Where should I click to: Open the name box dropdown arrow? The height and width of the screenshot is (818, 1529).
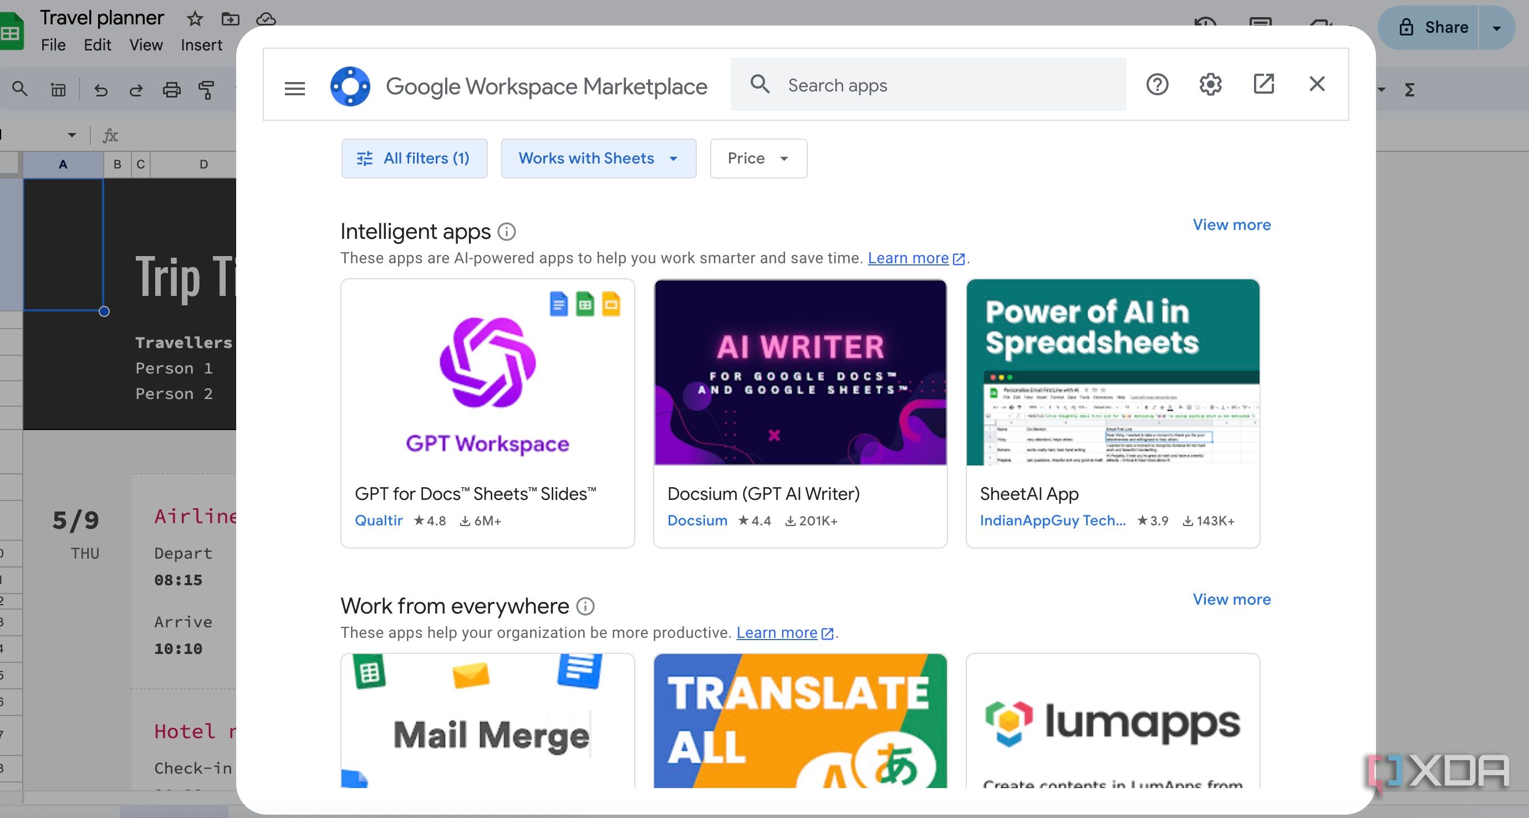click(x=72, y=135)
